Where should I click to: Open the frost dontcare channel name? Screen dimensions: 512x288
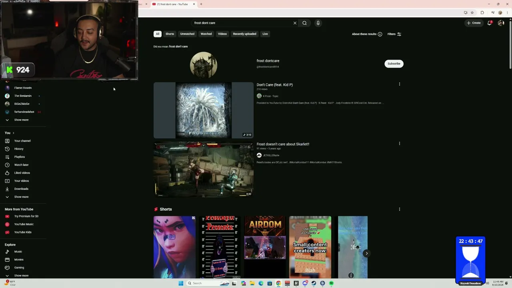click(268, 61)
